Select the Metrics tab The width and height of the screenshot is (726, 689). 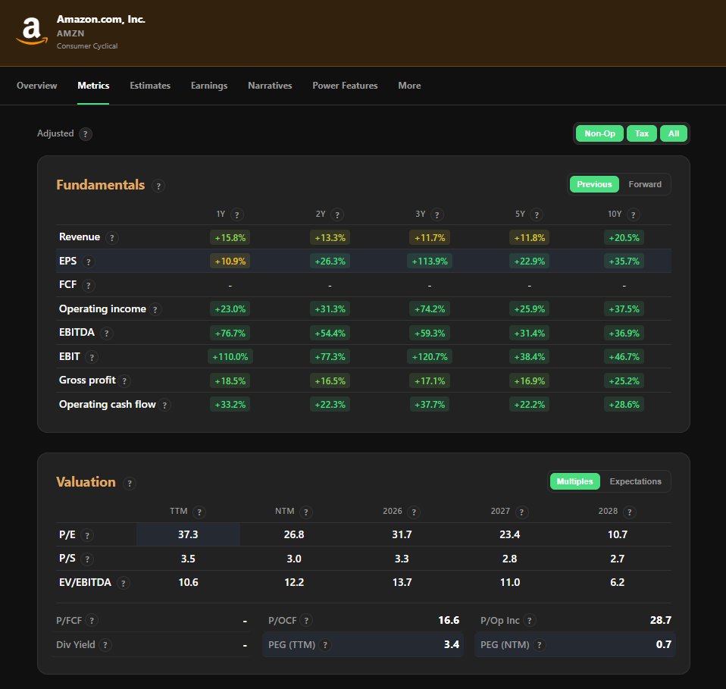93,86
